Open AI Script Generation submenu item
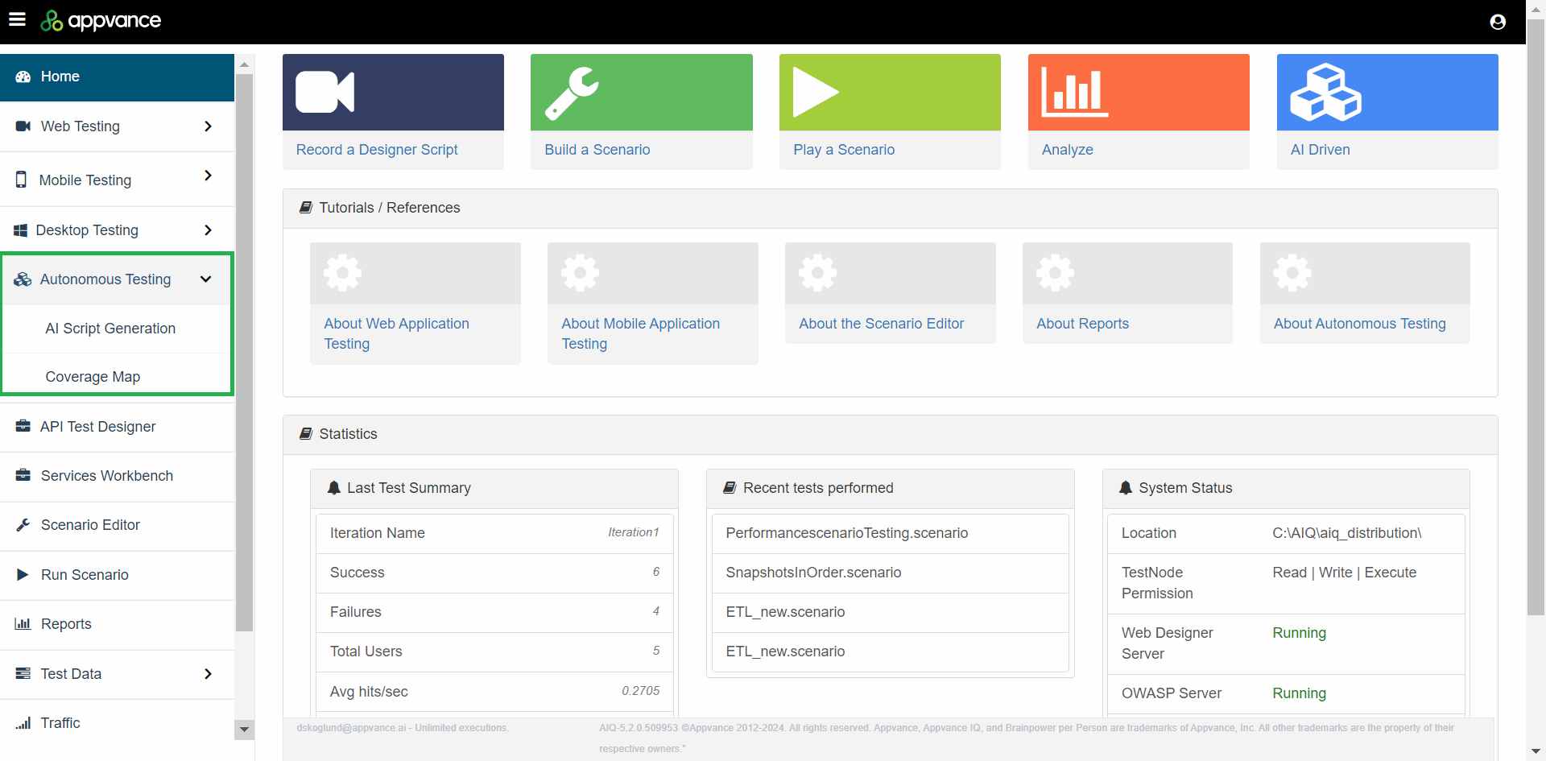 [x=110, y=329]
